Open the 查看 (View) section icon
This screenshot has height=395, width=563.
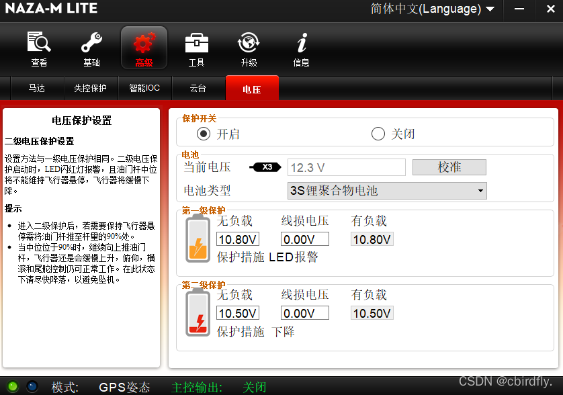pos(39,48)
